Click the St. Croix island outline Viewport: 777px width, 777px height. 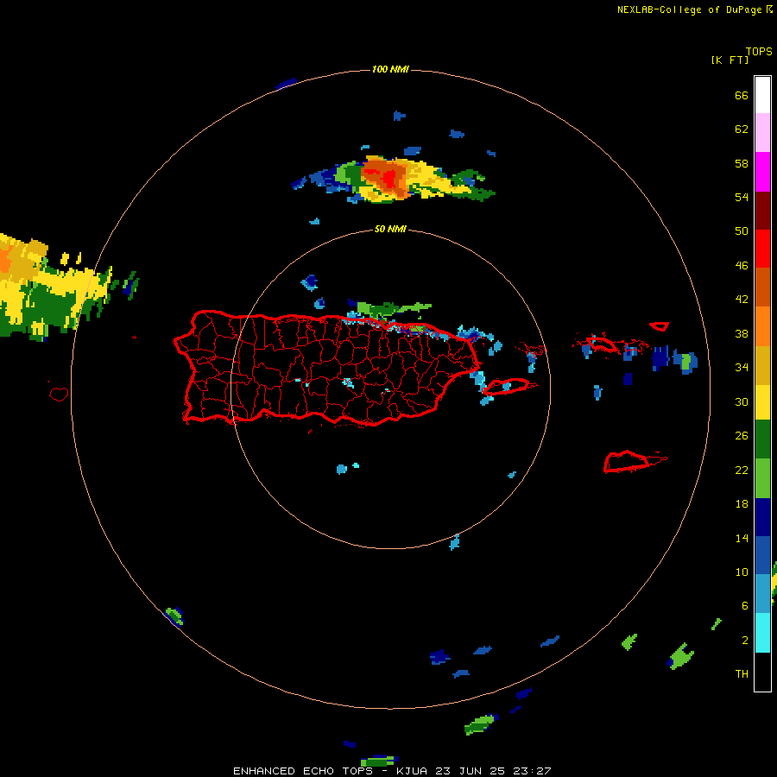(627, 461)
